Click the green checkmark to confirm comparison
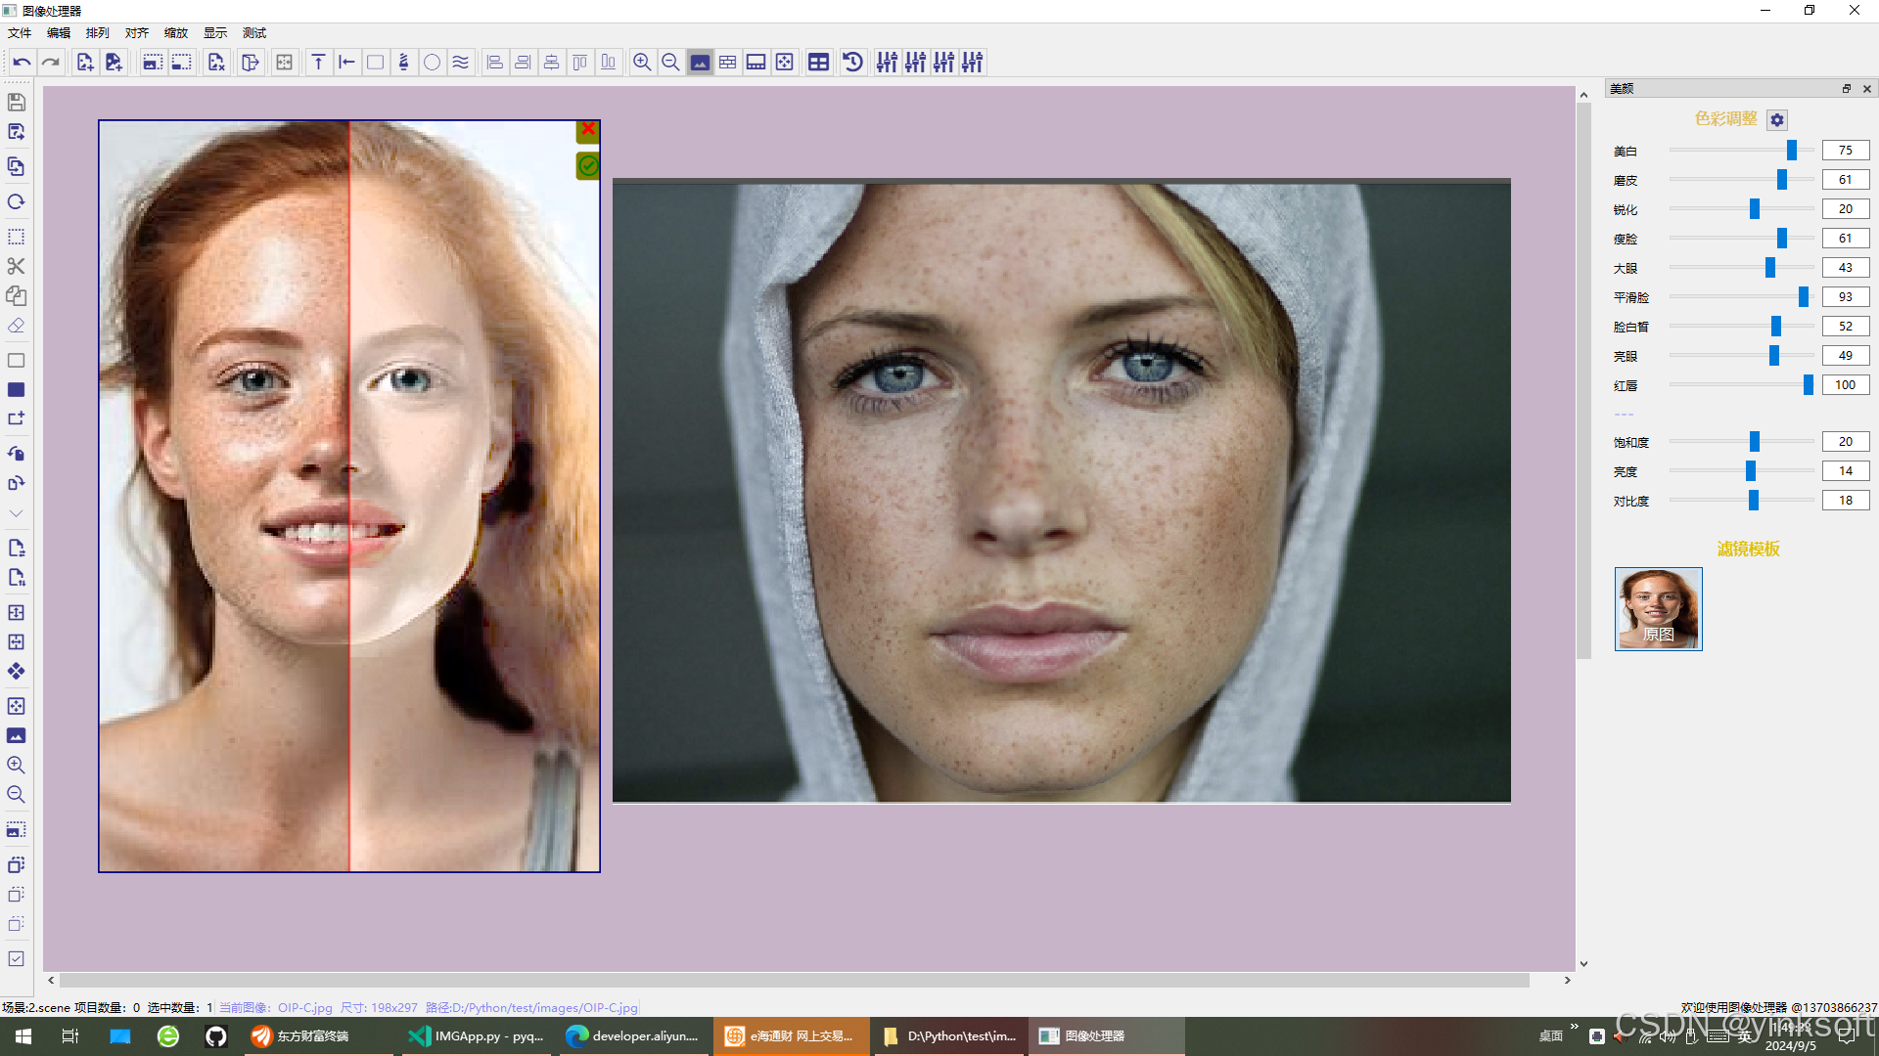Viewport: 1879px width, 1056px height. tap(587, 166)
